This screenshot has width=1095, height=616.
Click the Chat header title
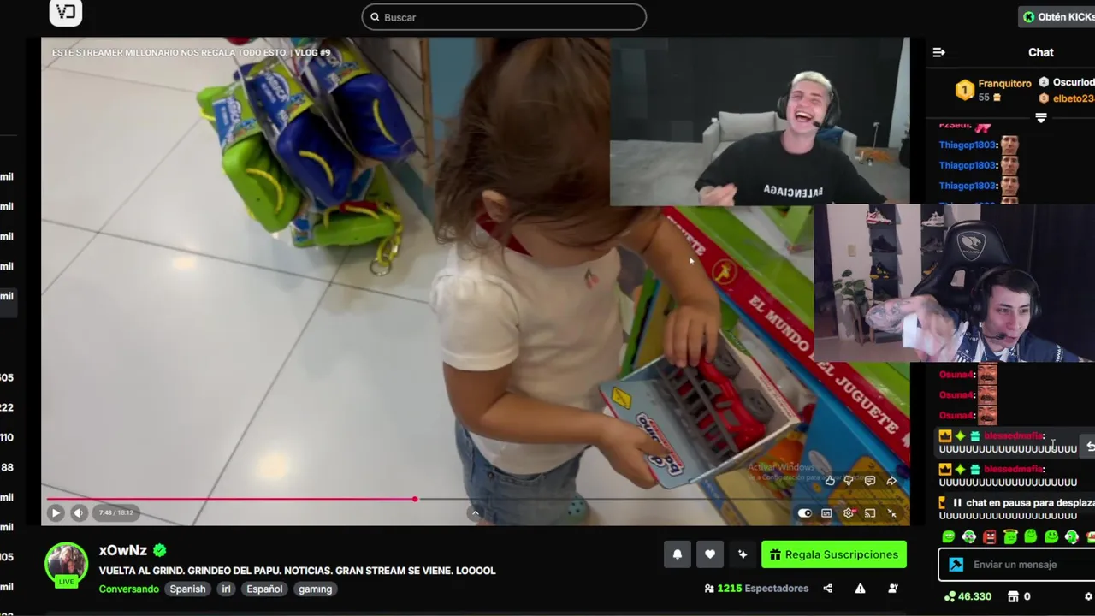pyautogui.click(x=1041, y=52)
